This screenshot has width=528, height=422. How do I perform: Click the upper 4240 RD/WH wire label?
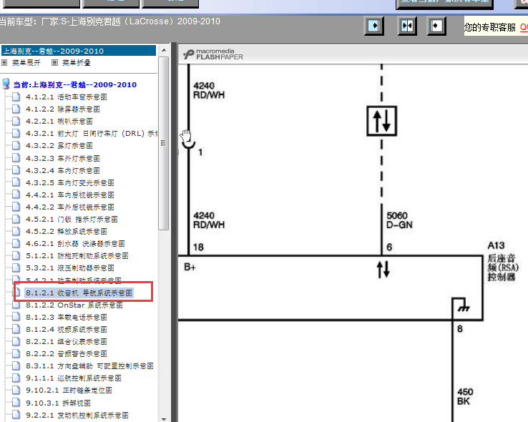point(209,90)
